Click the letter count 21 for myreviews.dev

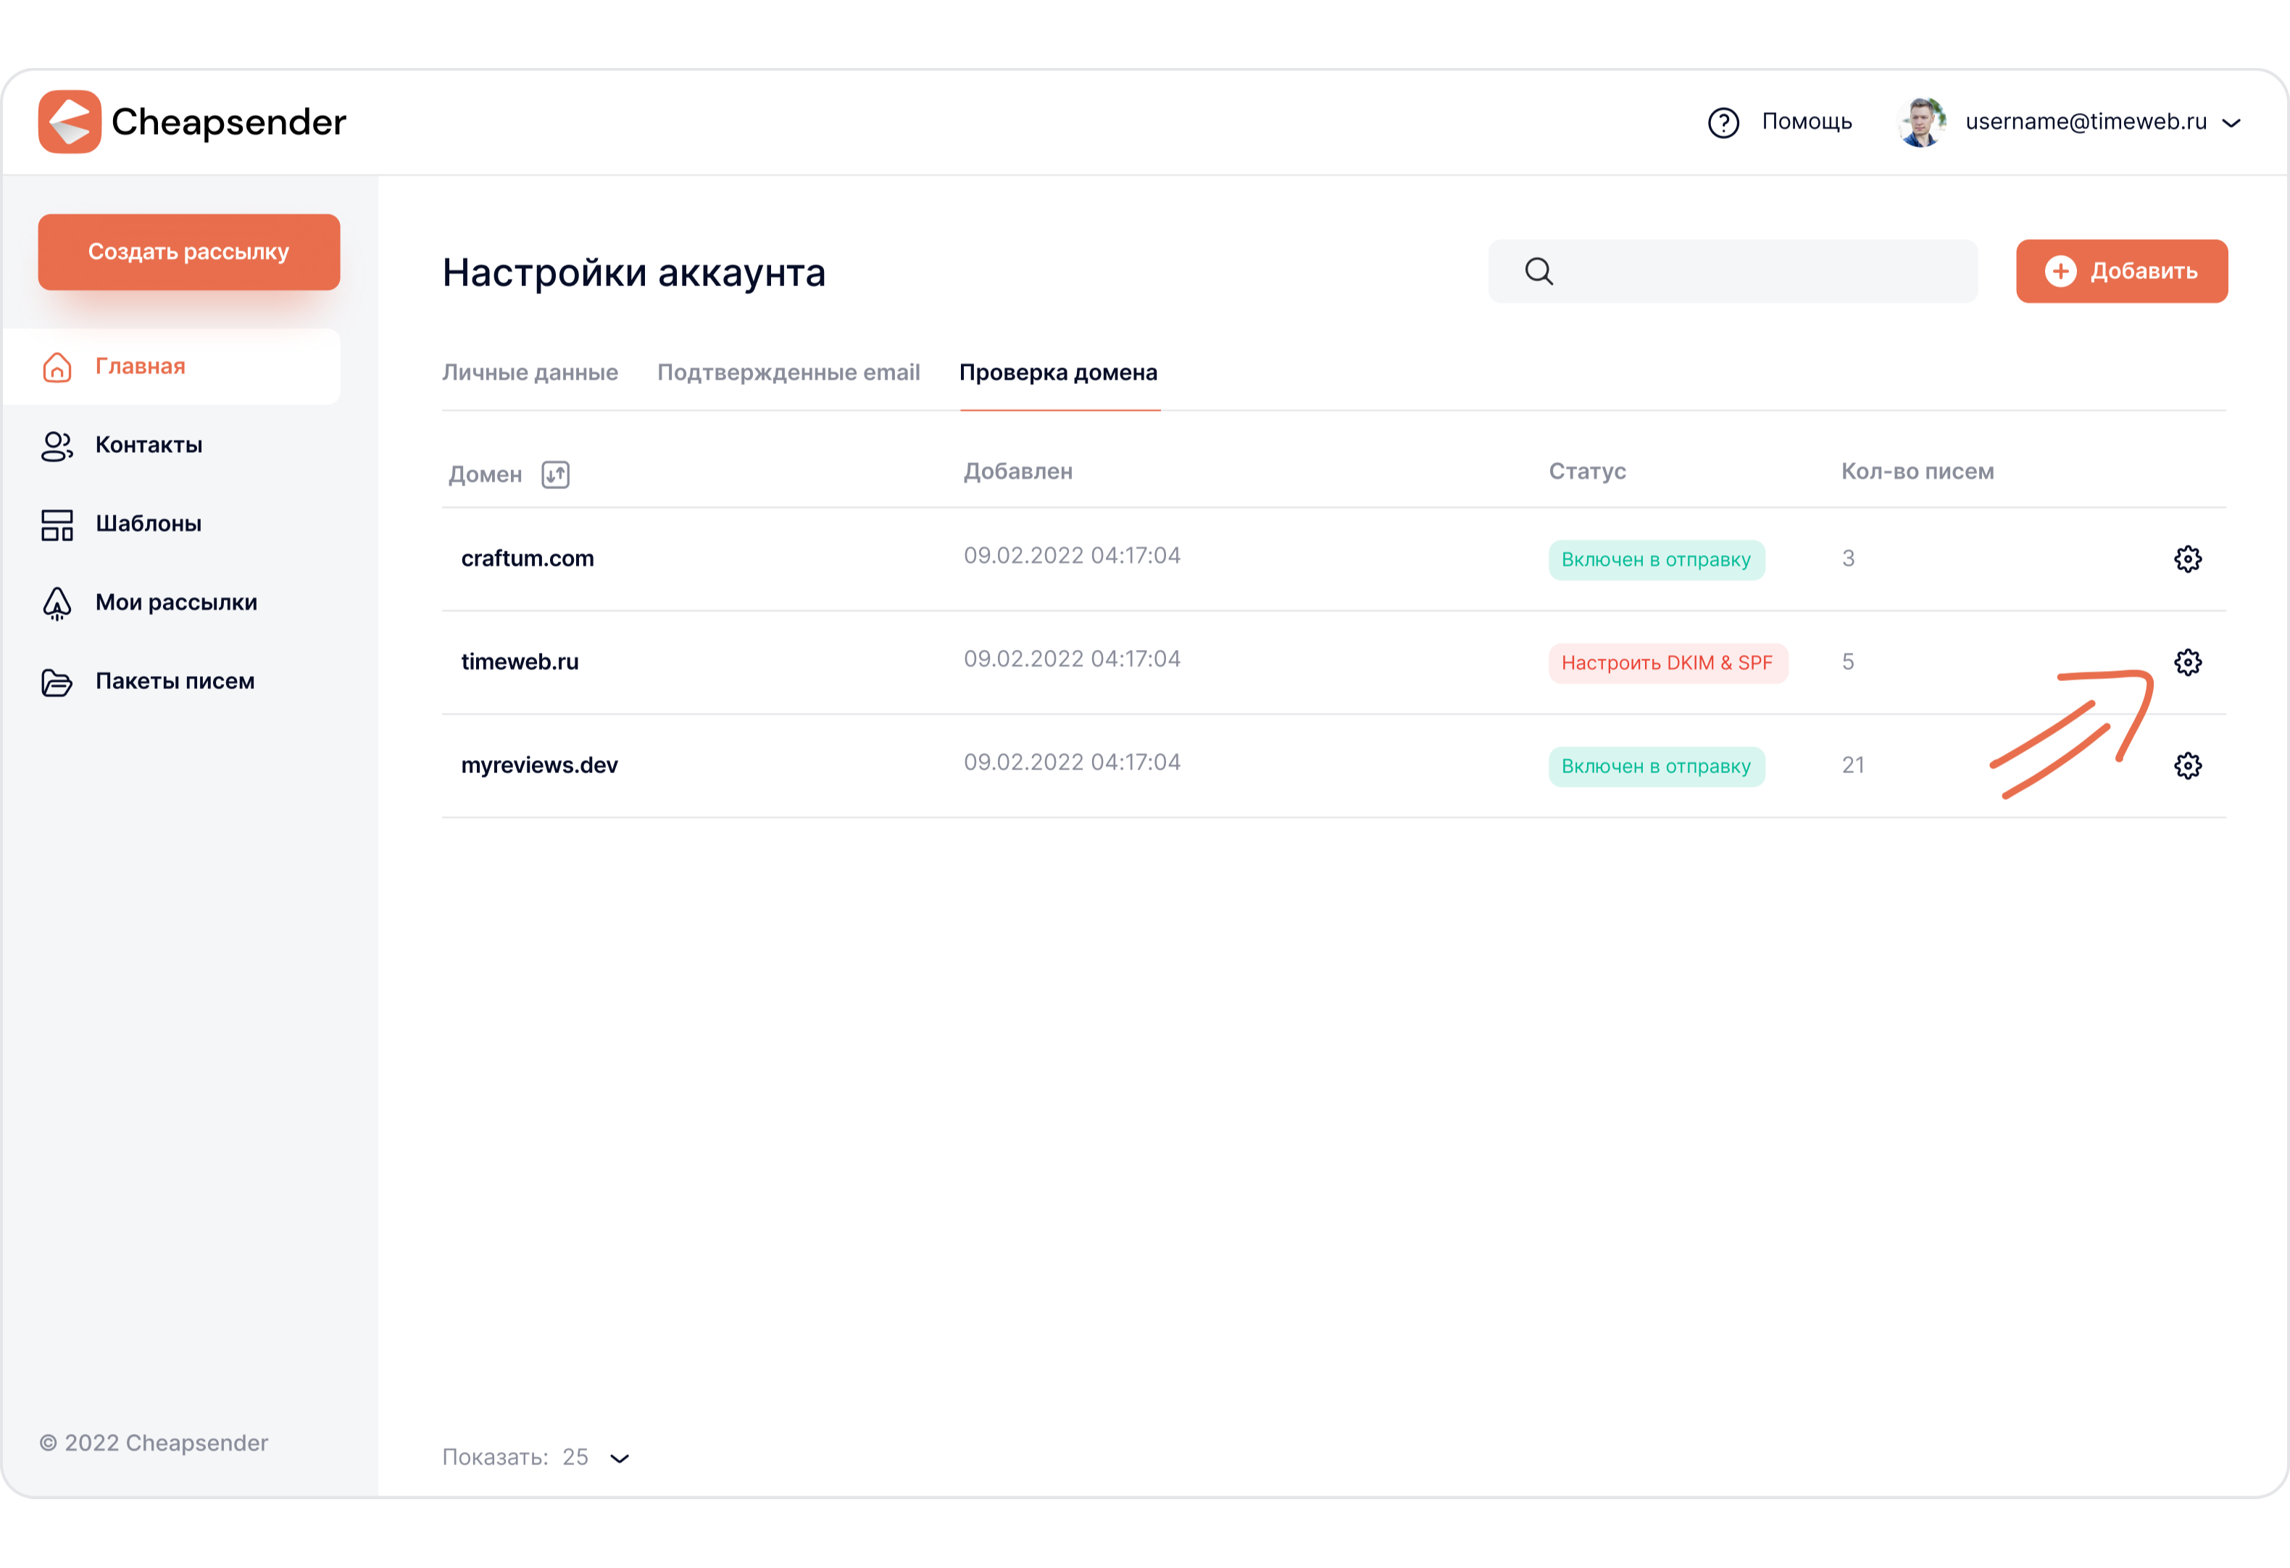[x=1852, y=766]
